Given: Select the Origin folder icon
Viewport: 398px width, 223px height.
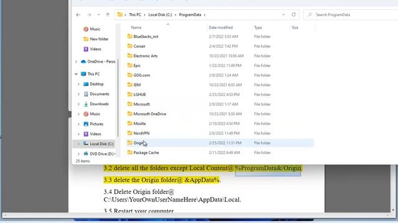Looking at the screenshot, I should [130, 142].
